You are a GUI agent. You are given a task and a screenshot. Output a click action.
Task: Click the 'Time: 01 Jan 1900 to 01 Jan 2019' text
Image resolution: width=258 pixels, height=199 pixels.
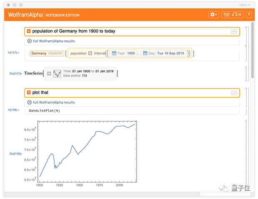point(88,71)
